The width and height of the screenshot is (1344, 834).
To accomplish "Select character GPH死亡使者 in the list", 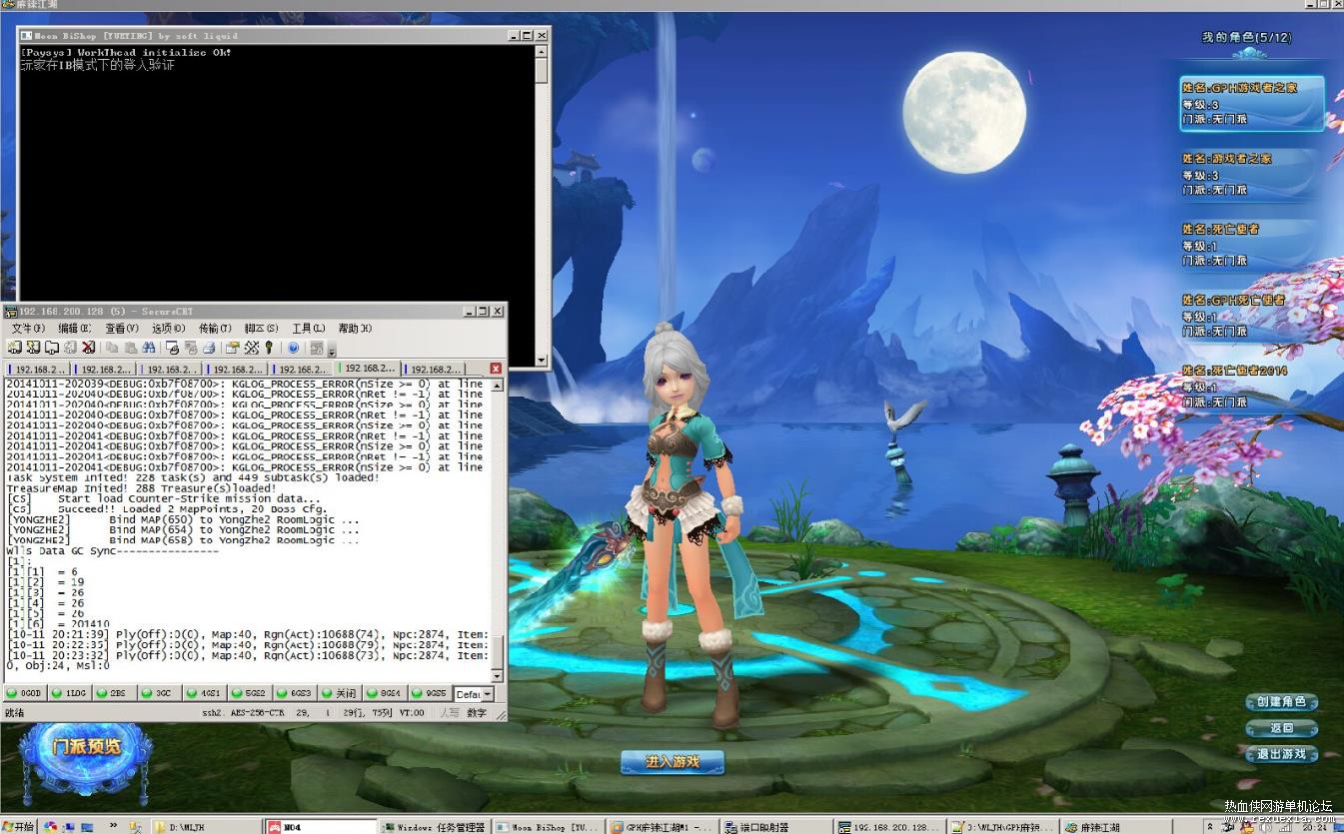I will pos(1251,316).
